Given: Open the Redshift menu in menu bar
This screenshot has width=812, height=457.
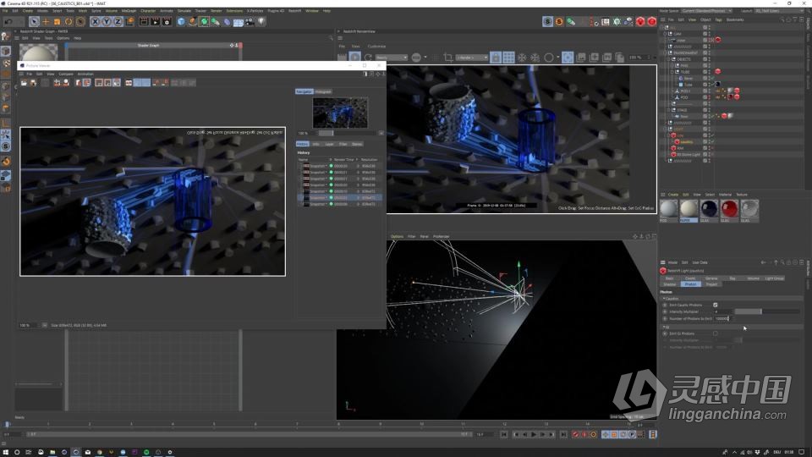Looking at the screenshot, I should point(294,11).
